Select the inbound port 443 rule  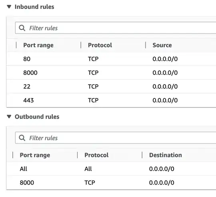point(111,100)
